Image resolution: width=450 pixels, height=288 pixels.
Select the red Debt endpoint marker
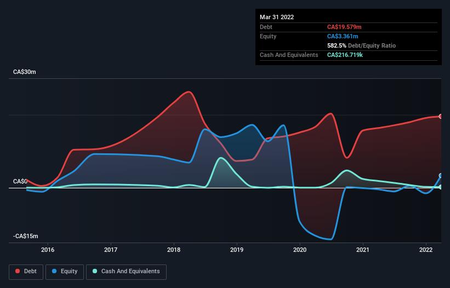coord(441,116)
